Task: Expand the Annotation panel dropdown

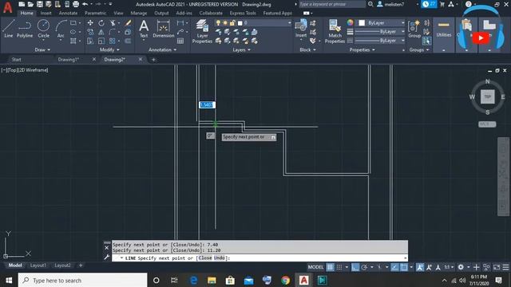Action: [162, 49]
